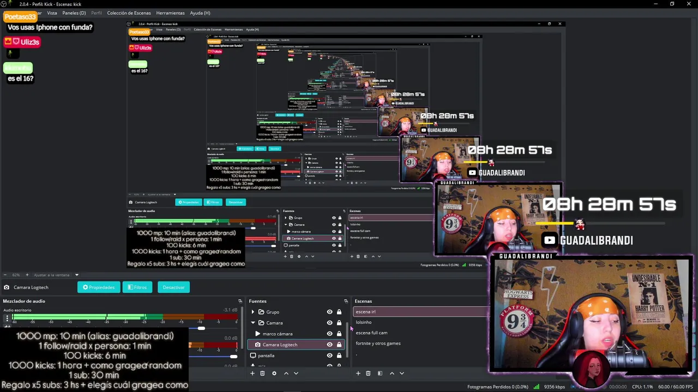Click Ajustar a la ventana
Image resolution: width=698 pixels, height=392 pixels.
pyautogui.click(x=52, y=275)
